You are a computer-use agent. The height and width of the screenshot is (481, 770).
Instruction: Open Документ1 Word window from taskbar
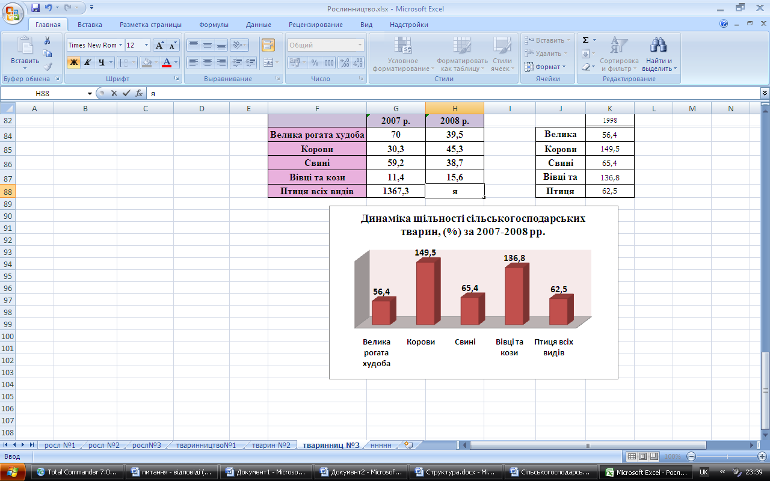[267, 472]
